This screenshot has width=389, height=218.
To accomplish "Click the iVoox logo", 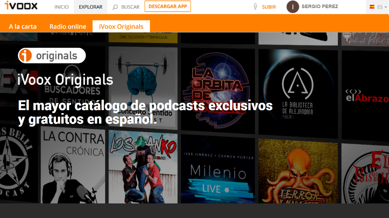I will point(21,5).
